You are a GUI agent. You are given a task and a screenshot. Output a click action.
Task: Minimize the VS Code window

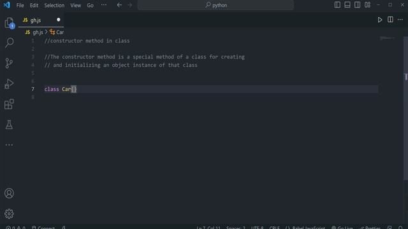pyautogui.click(x=378, y=5)
